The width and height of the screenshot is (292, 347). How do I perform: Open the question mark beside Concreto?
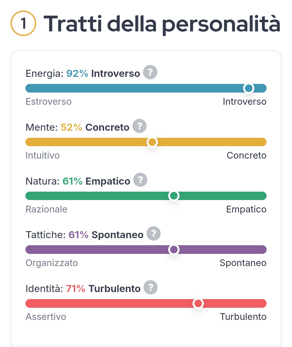[140, 126]
